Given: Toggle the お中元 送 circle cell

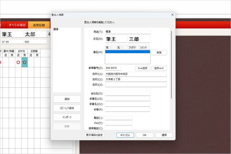Looking at the screenshot, I should [18, 62].
